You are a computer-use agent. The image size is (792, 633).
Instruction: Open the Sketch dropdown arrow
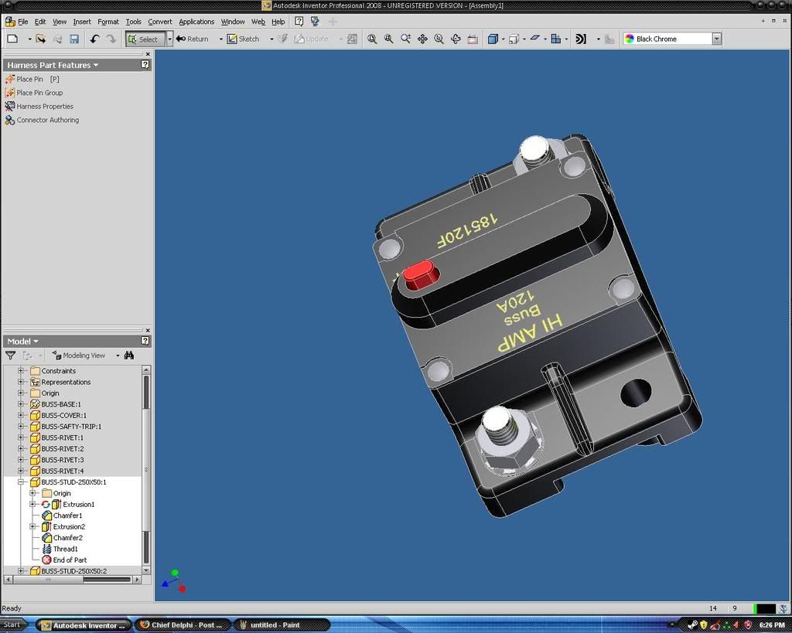[x=271, y=39]
